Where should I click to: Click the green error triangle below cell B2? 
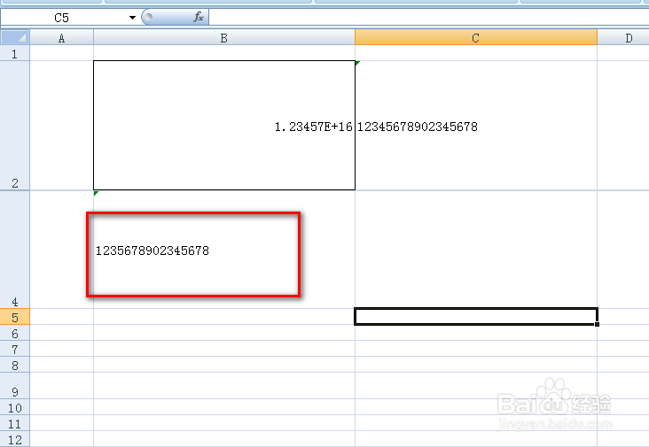coord(96,193)
